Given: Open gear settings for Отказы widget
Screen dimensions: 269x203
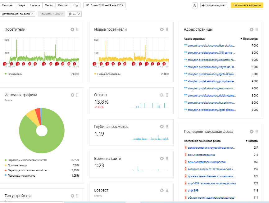Looking at the screenshot, I should 162,95.
